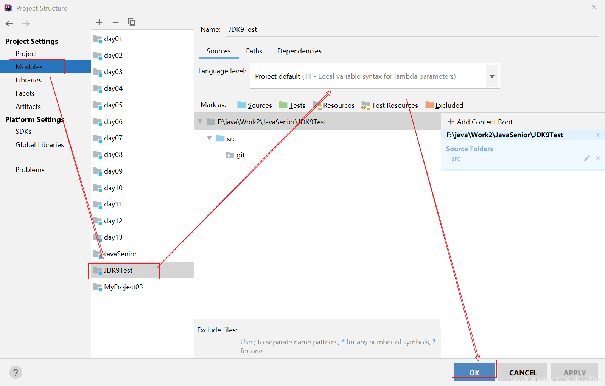Open the Language level dropdown
Image resolution: width=605 pixels, height=386 pixels.
click(492, 76)
